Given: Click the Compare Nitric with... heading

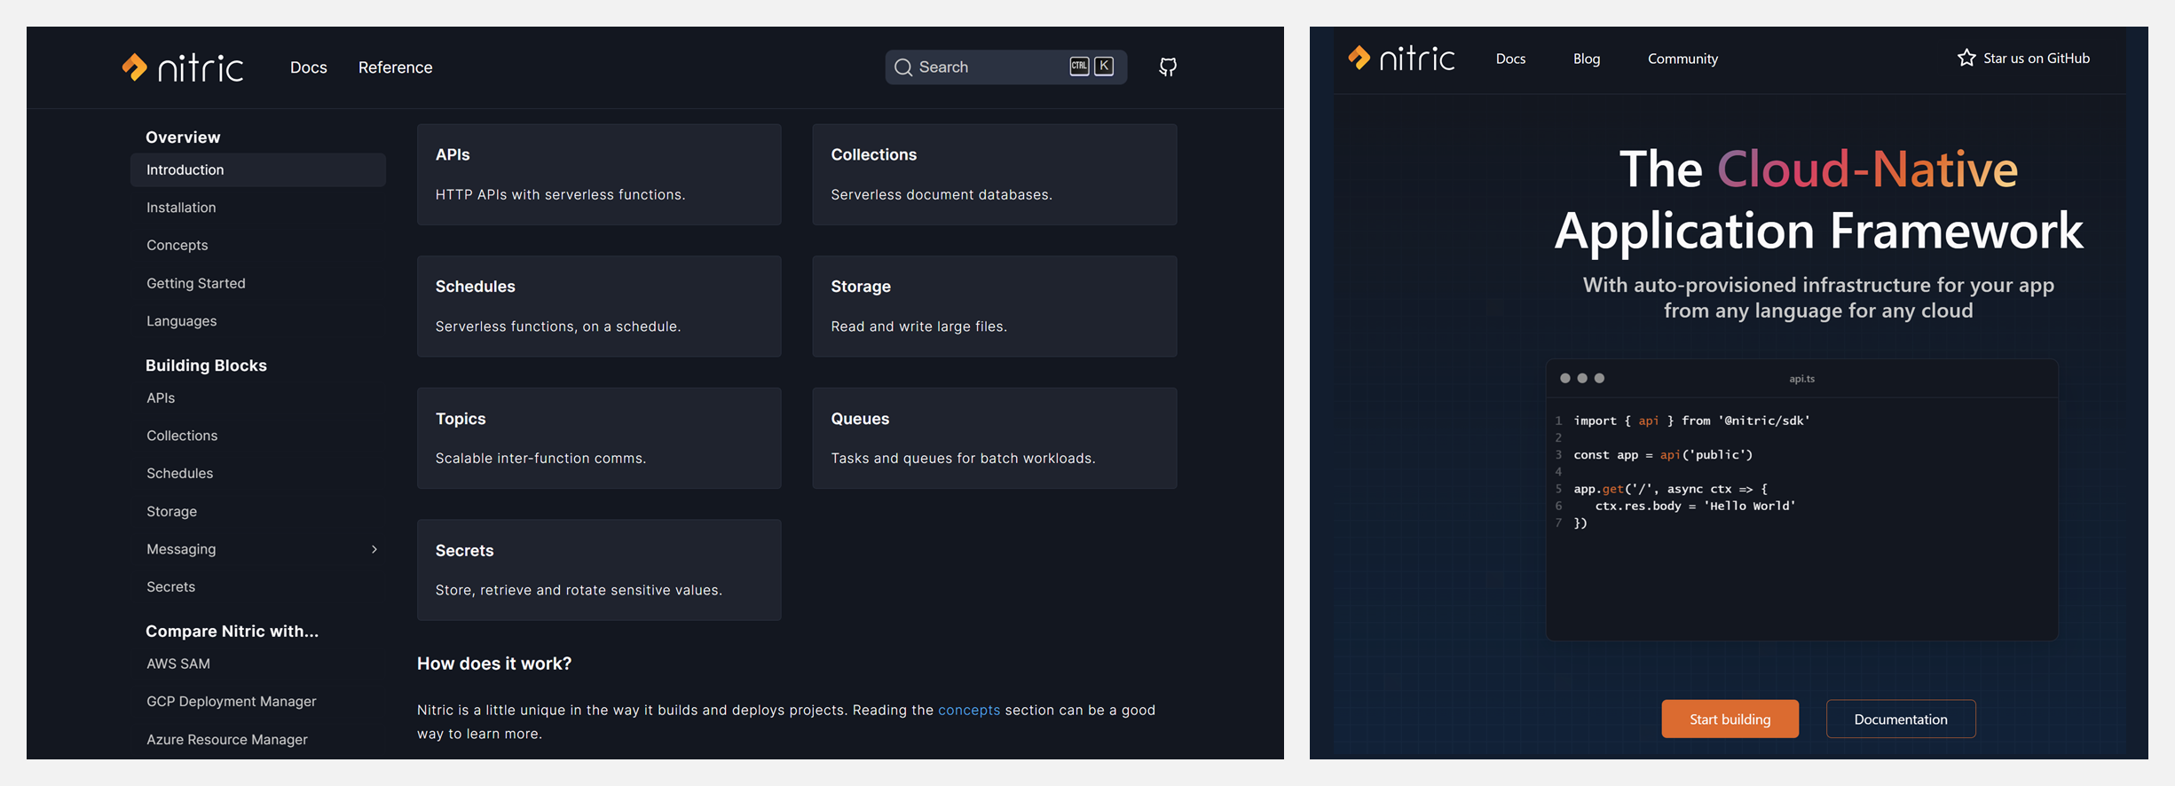Looking at the screenshot, I should (x=232, y=631).
